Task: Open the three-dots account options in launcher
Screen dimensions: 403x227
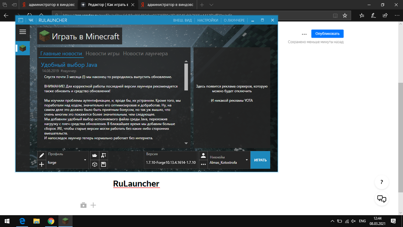Action: [203, 164]
